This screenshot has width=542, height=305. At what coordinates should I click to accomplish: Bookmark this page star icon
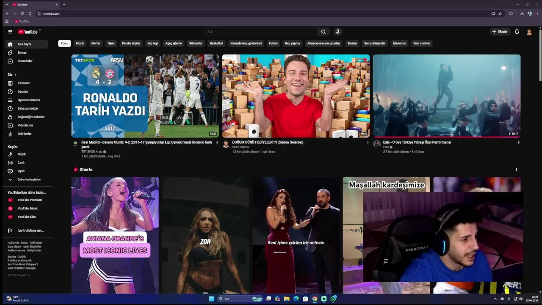(500, 14)
